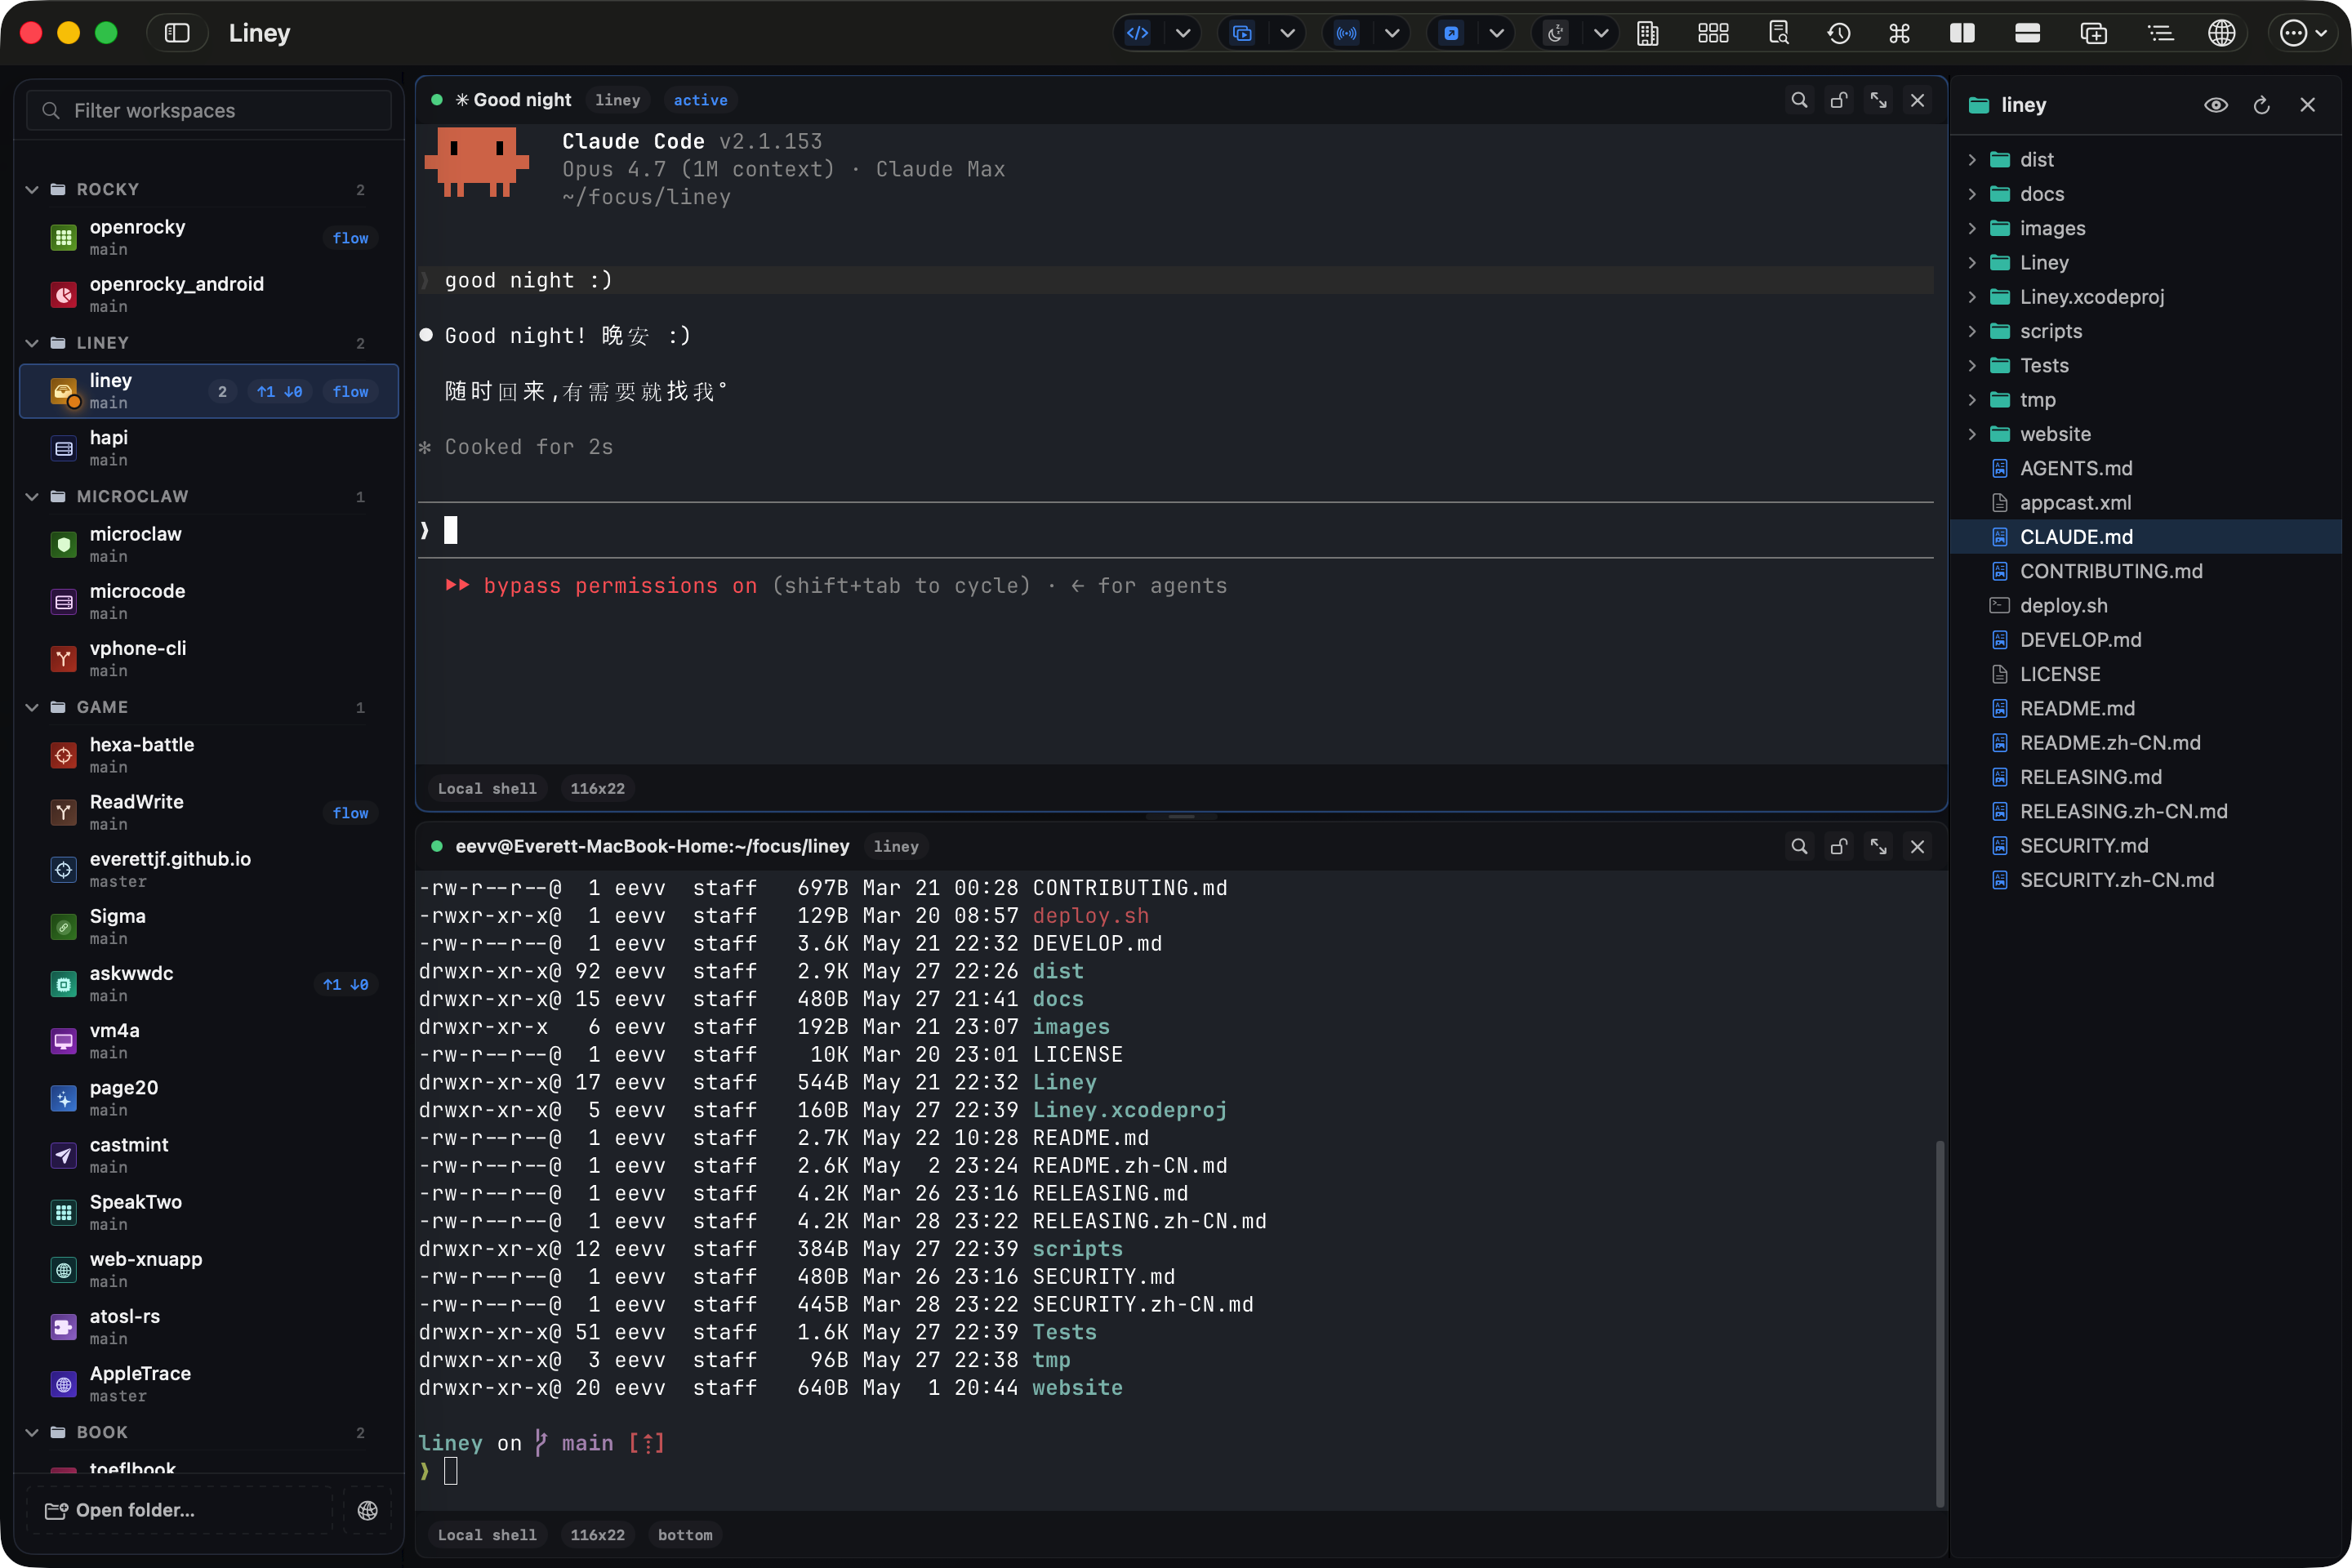Expand the dist folder
2352x1568 pixels.
coord(1972,160)
